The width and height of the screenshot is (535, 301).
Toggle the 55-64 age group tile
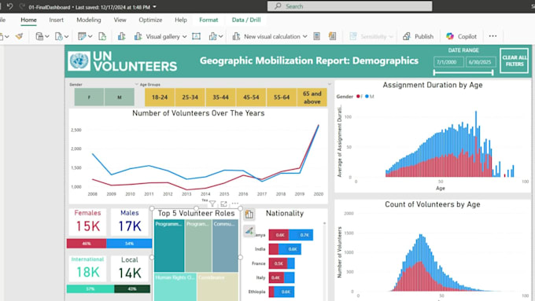[282, 97]
